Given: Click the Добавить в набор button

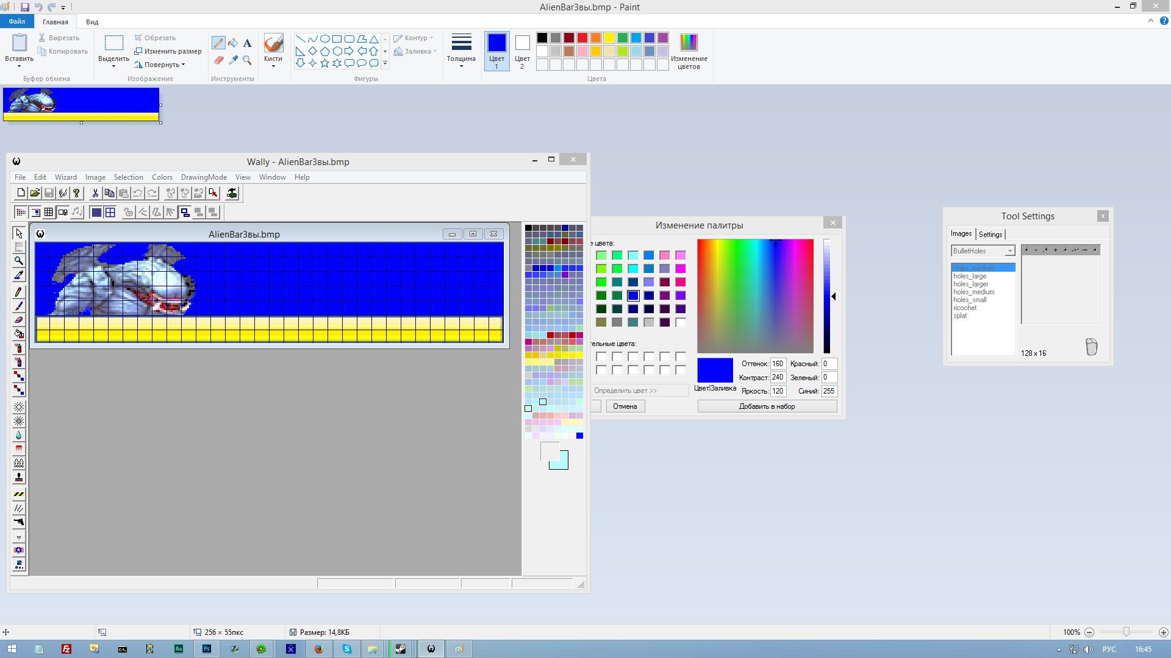Looking at the screenshot, I should [767, 406].
